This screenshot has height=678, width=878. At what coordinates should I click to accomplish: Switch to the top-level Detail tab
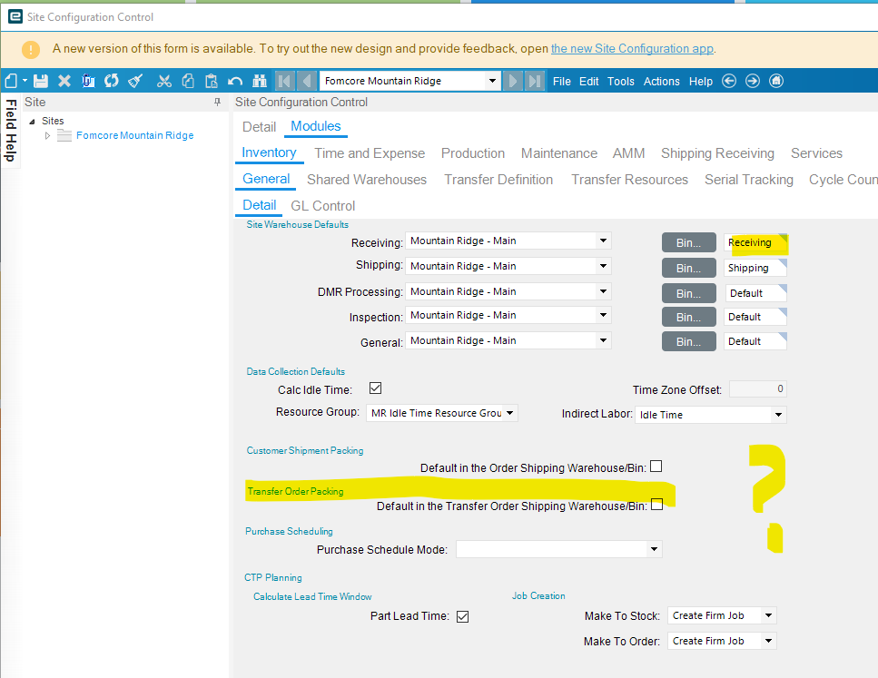pos(260,127)
